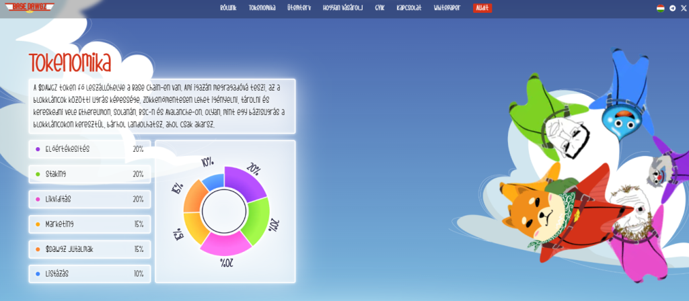The image size is (689, 301).
Task: Navigate to the Whitepaper link
Action: pyautogui.click(x=451, y=9)
